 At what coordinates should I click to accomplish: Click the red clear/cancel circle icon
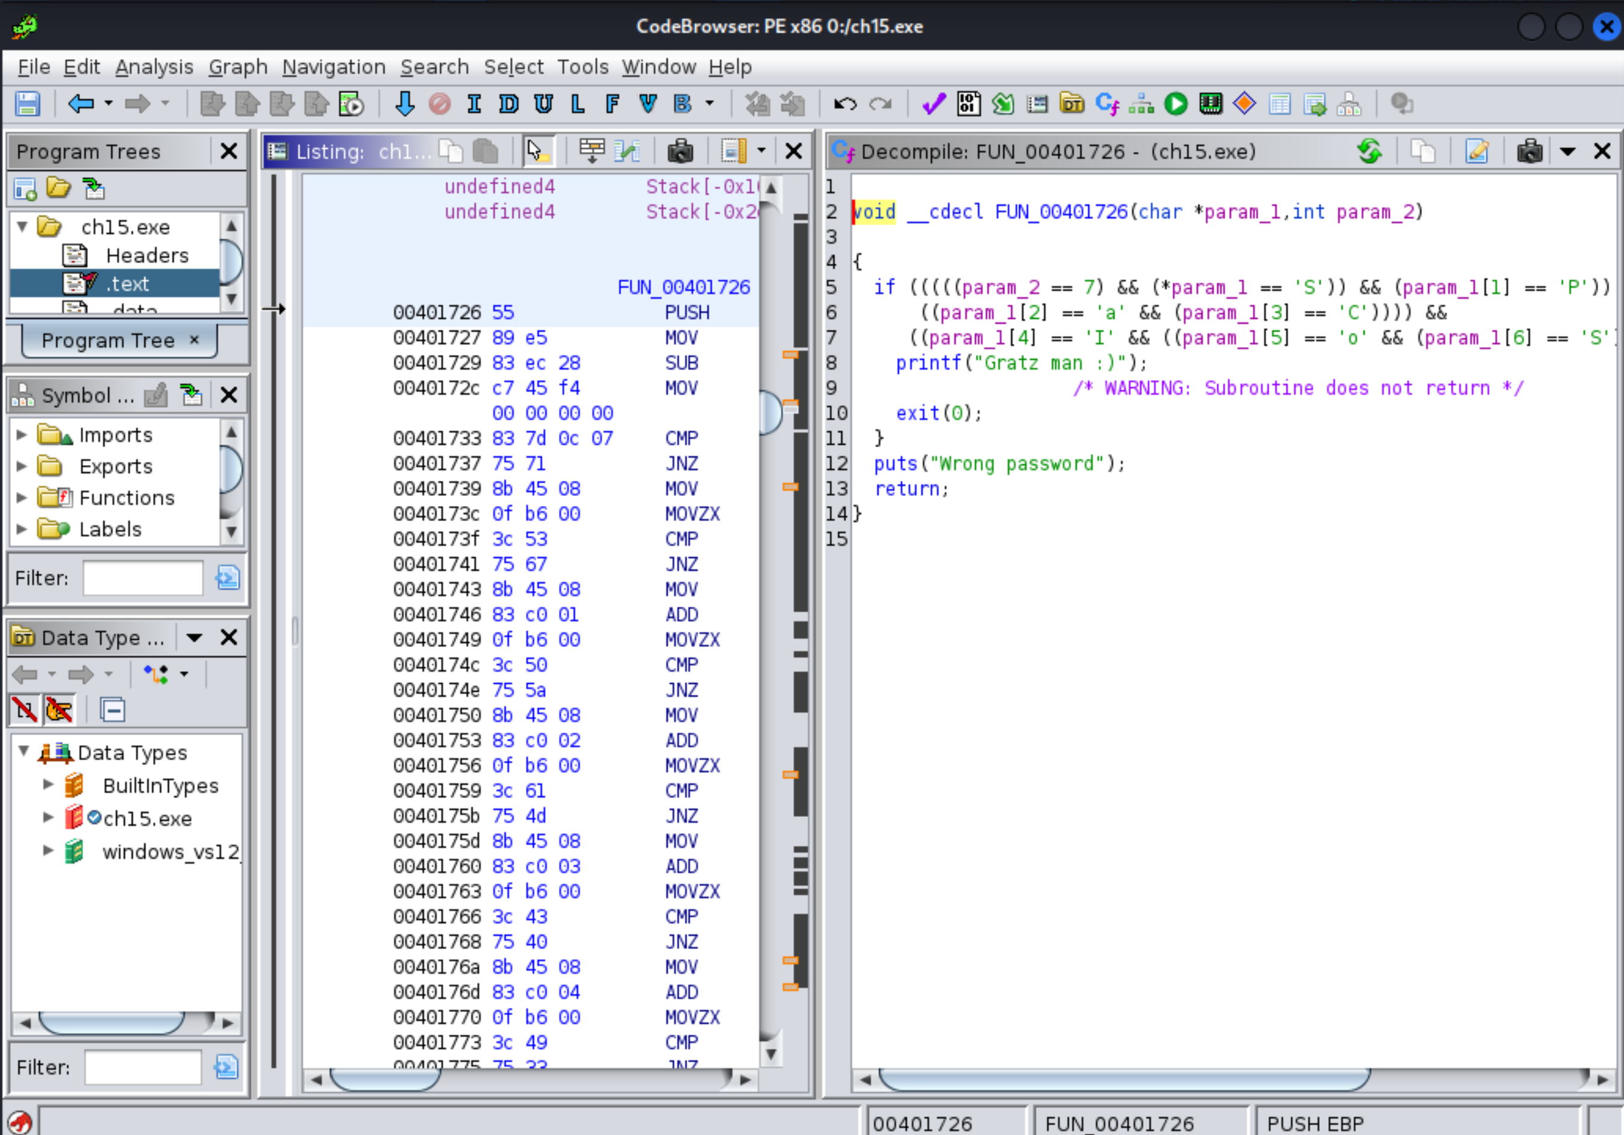pos(439,104)
